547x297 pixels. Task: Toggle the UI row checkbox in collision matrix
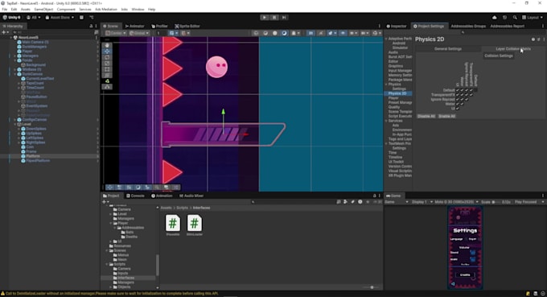point(458,109)
